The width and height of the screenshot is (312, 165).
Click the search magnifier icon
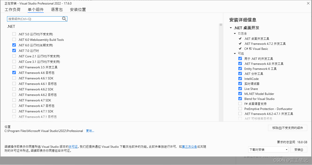(64, 19)
